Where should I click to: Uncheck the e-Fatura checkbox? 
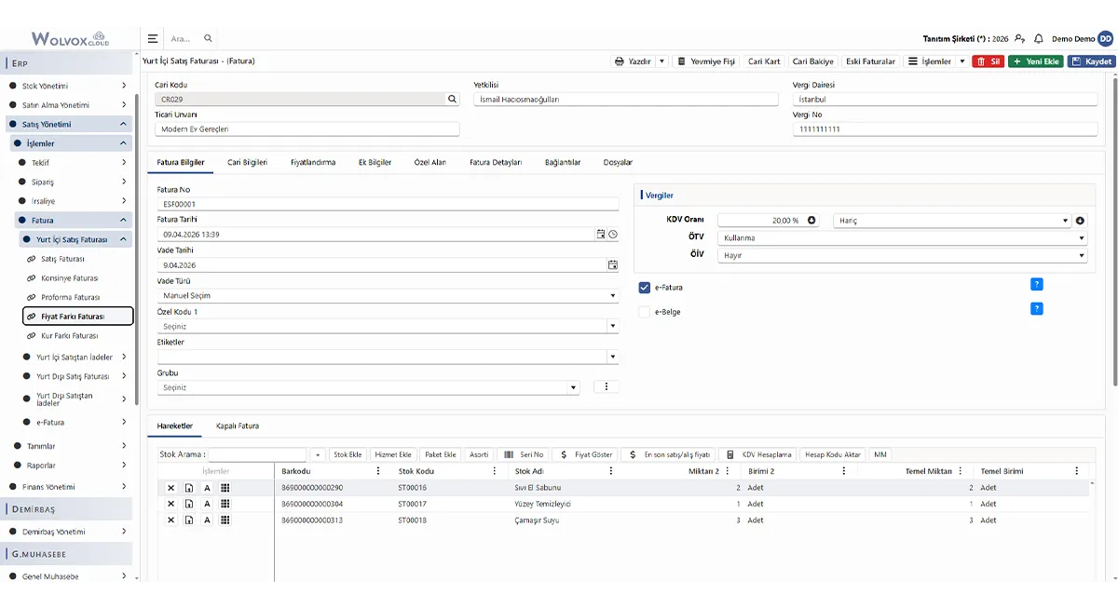point(644,288)
